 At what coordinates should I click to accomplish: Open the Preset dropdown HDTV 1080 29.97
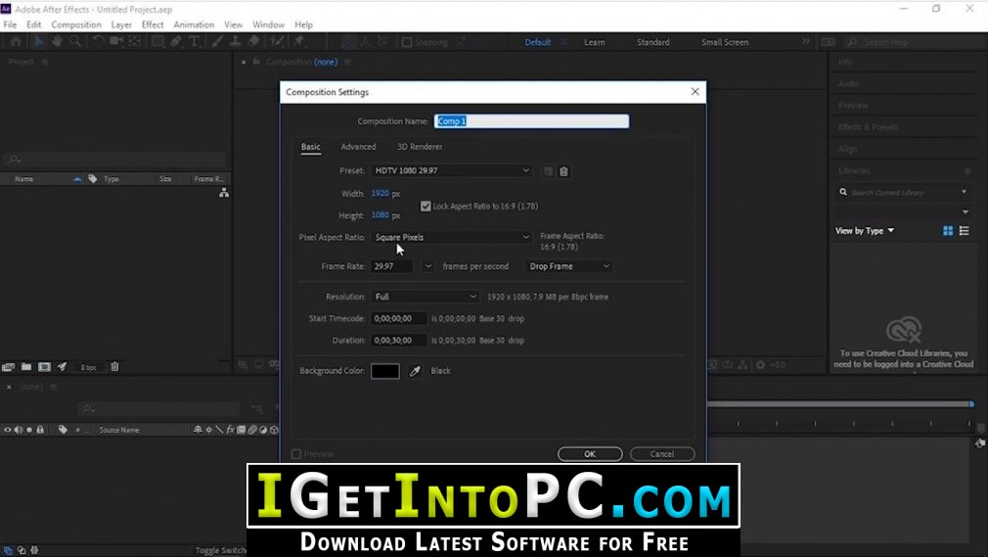pyautogui.click(x=452, y=171)
